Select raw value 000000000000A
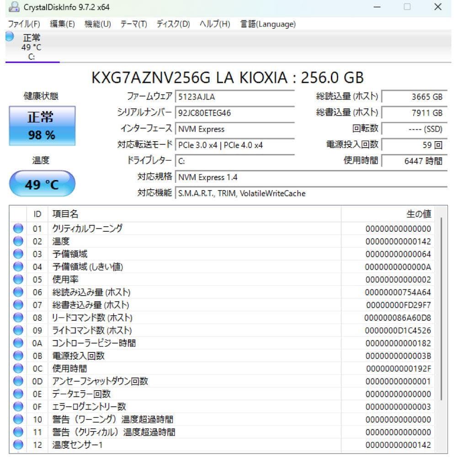Image resolution: width=457 pixels, height=457 pixels. (398, 267)
